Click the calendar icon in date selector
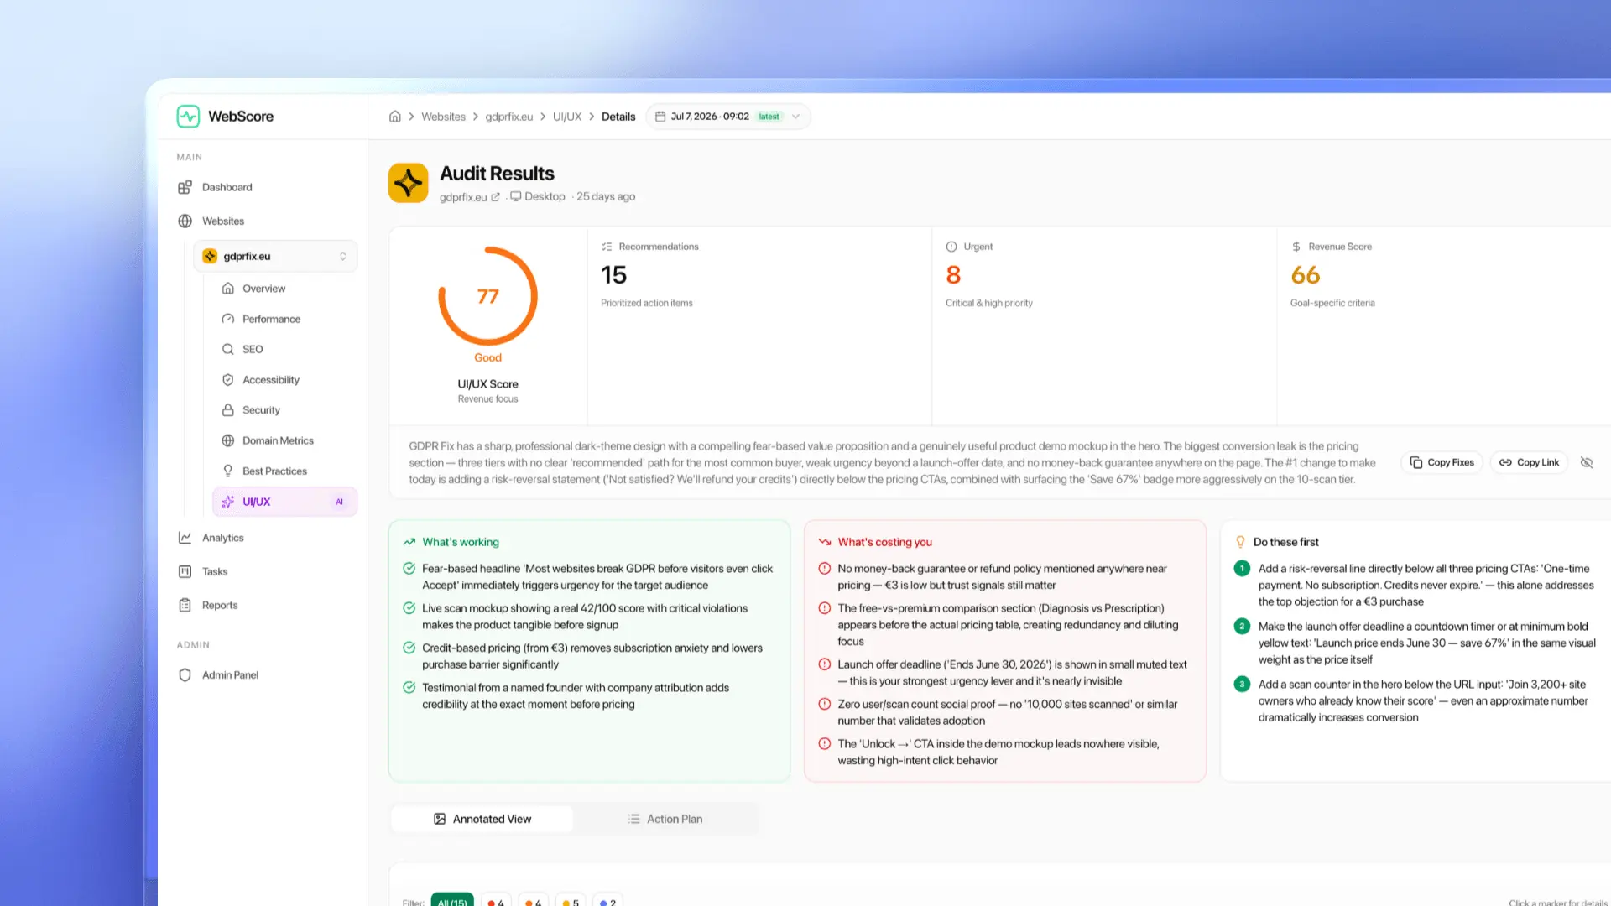The image size is (1611, 906). (660, 117)
